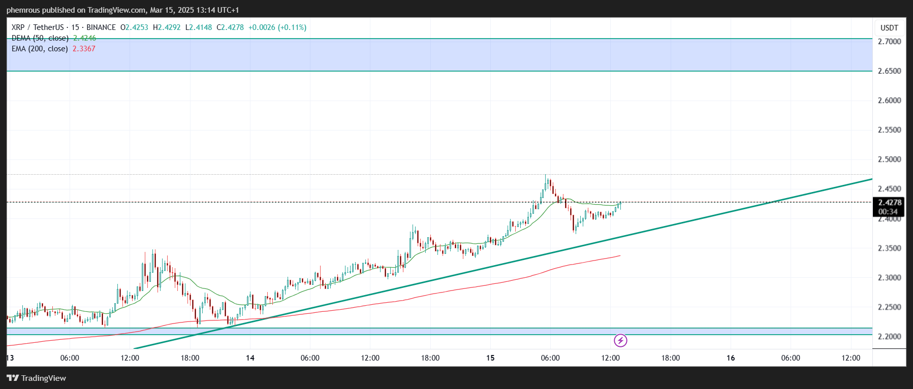Select the blue support zone near 2.2000
The image size is (913, 389).
(437, 331)
